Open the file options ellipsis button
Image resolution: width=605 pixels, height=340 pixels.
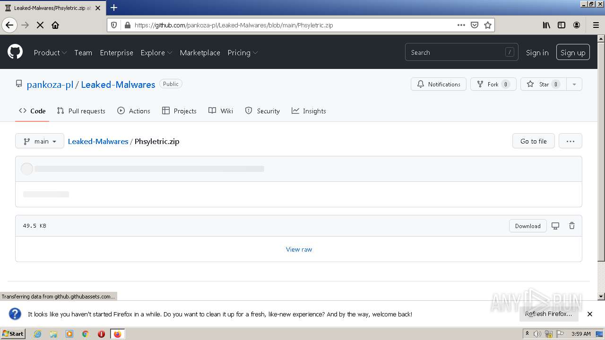point(570,141)
